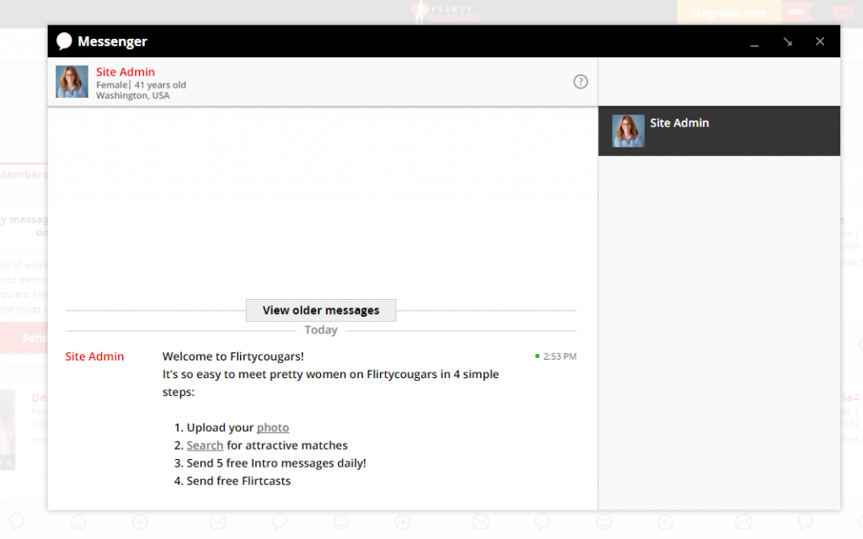
Task: Click the View older messages button
Action: click(321, 310)
